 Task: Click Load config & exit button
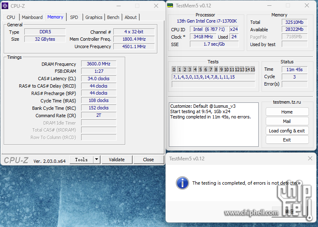coord(287,131)
